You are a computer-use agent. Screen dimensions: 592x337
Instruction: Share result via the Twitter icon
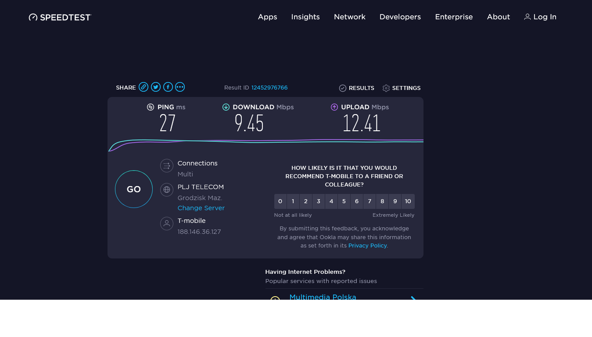click(x=156, y=87)
